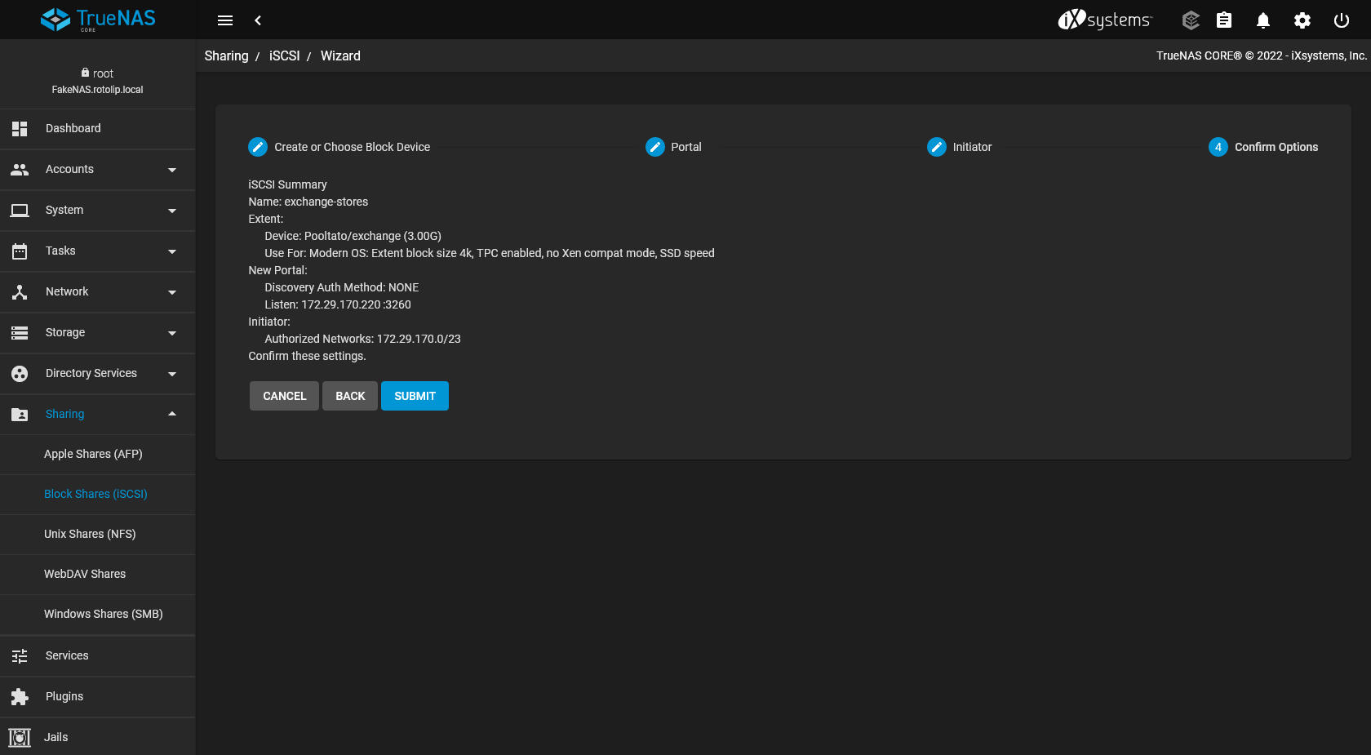The width and height of the screenshot is (1371, 755).
Task: Click the CANCEL button
Action: [x=284, y=396]
